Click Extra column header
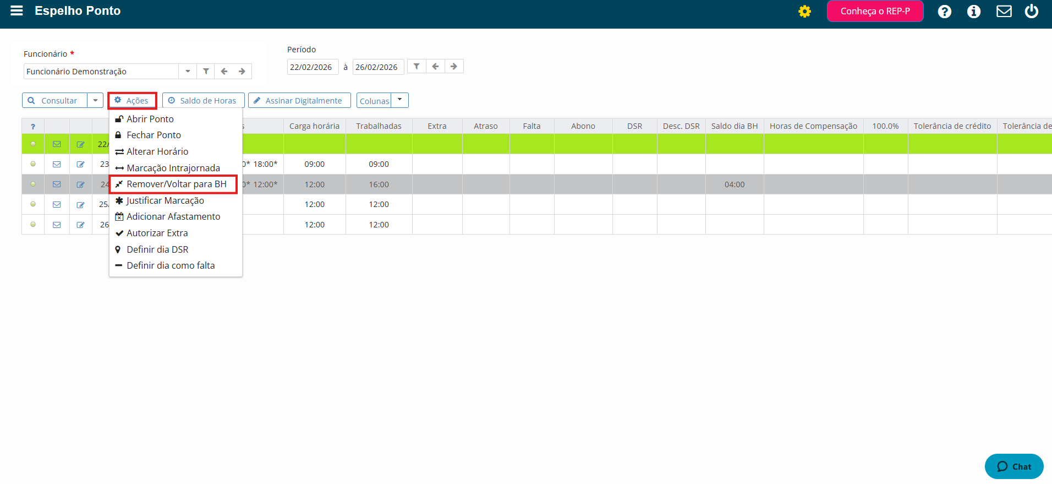This screenshot has height=484, width=1052. pos(437,126)
